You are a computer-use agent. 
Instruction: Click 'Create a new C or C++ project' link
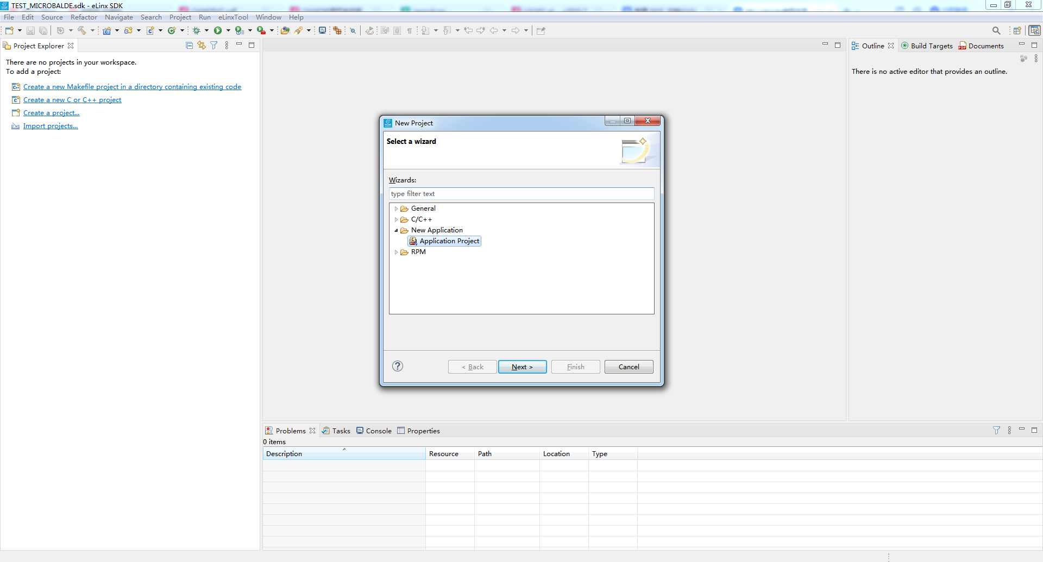[x=72, y=100]
